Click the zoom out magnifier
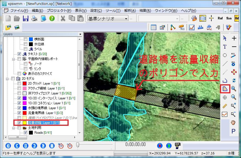This screenshot has width=241, height=158. (233, 97)
